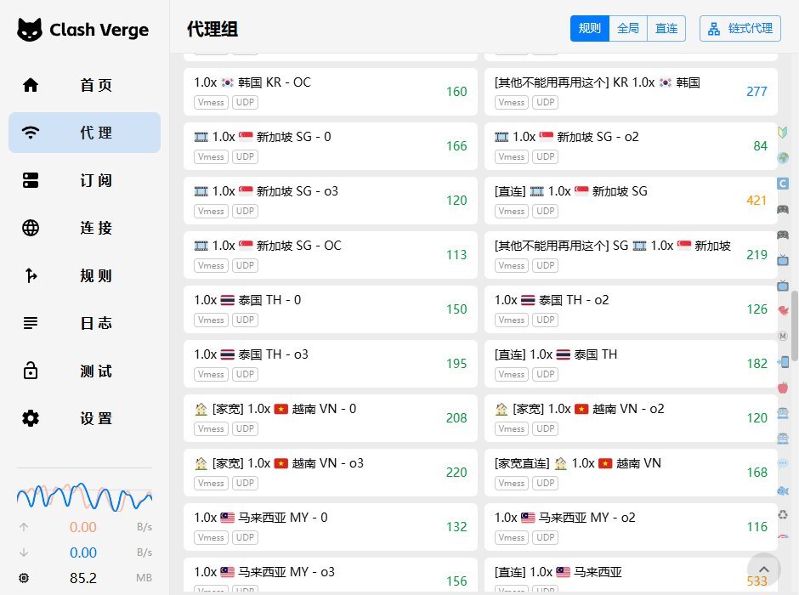This screenshot has width=799, height=595.
Task: Switch to the 直连 mode tab
Action: (x=666, y=29)
